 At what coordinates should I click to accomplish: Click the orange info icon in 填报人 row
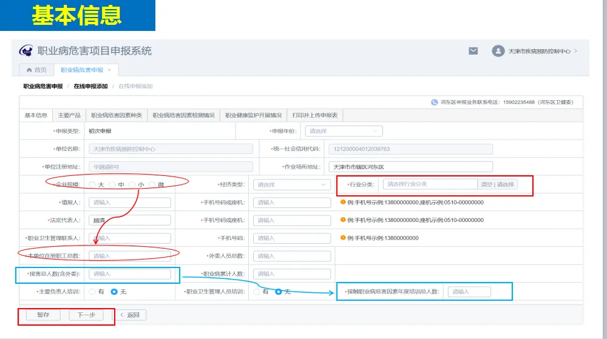pos(342,202)
